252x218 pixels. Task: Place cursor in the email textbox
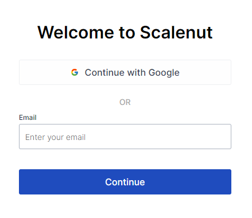[125, 137]
